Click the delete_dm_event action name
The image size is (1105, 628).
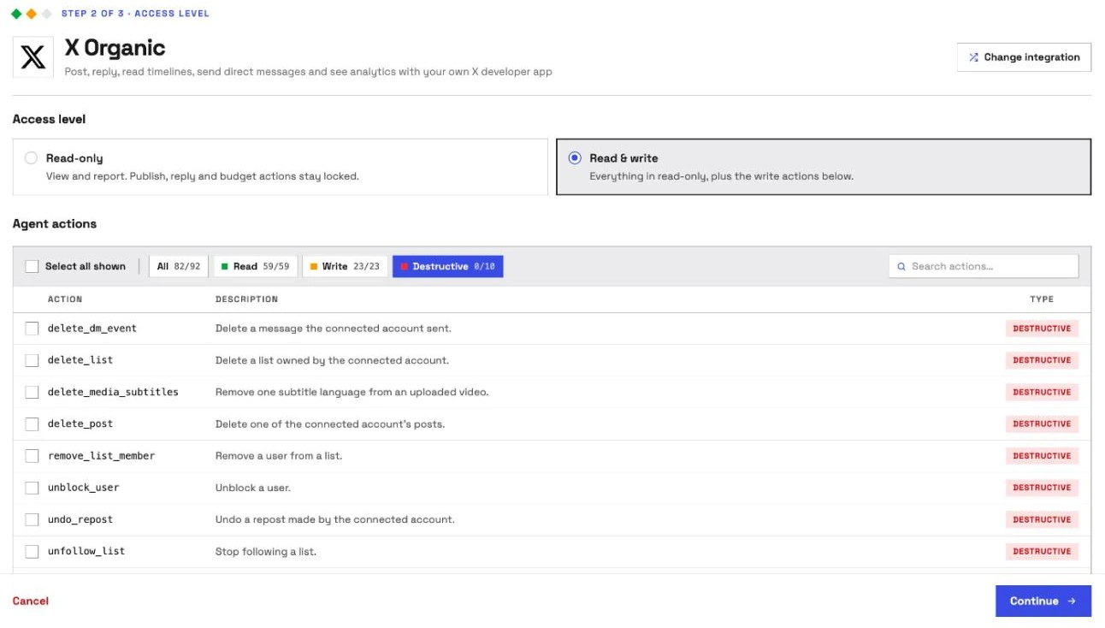92,329
